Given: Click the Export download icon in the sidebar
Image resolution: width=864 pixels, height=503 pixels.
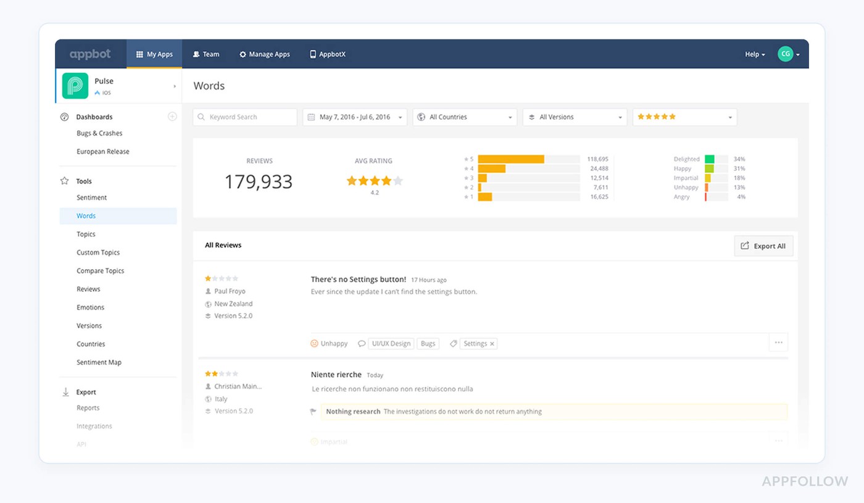Looking at the screenshot, I should 65,391.
